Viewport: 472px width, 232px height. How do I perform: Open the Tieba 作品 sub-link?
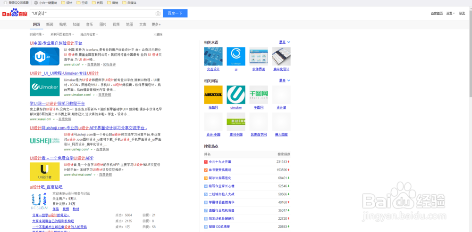(56, 209)
